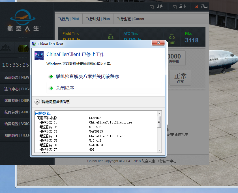This screenshot has height=193, width=238.
Task: Click the FLY application icon in dialog
Action: (39, 56)
